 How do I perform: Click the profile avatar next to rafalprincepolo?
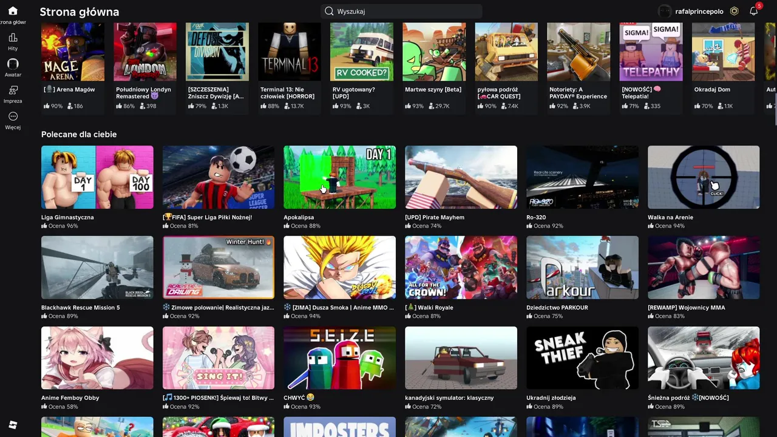coord(665,11)
